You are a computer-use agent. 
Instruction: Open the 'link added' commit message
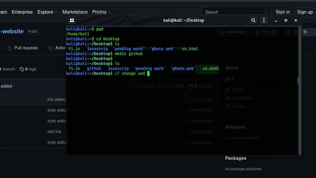56,99
